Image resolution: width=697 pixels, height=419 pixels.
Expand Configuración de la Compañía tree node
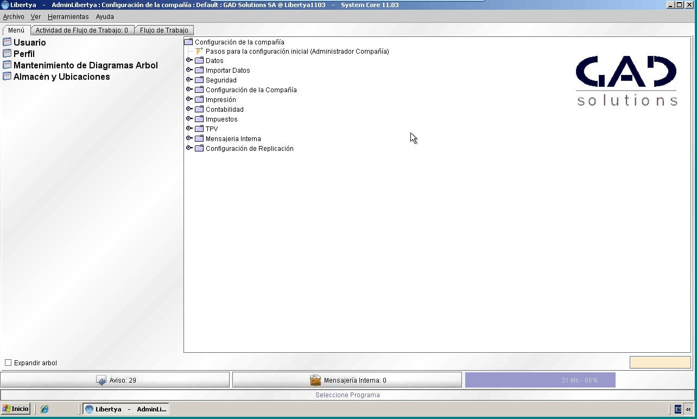tap(189, 90)
